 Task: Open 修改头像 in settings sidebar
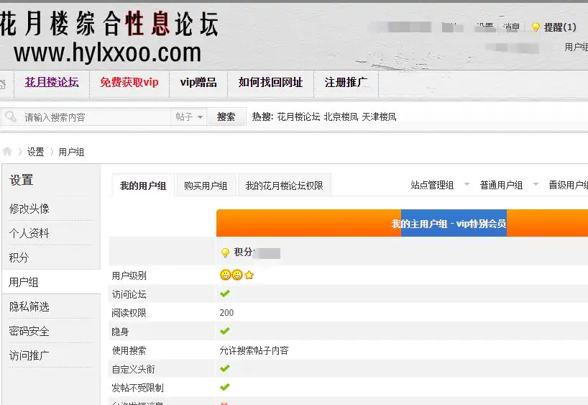[29, 209]
